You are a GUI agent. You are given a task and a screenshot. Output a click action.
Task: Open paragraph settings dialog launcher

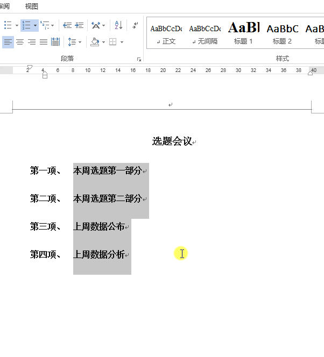139,60
